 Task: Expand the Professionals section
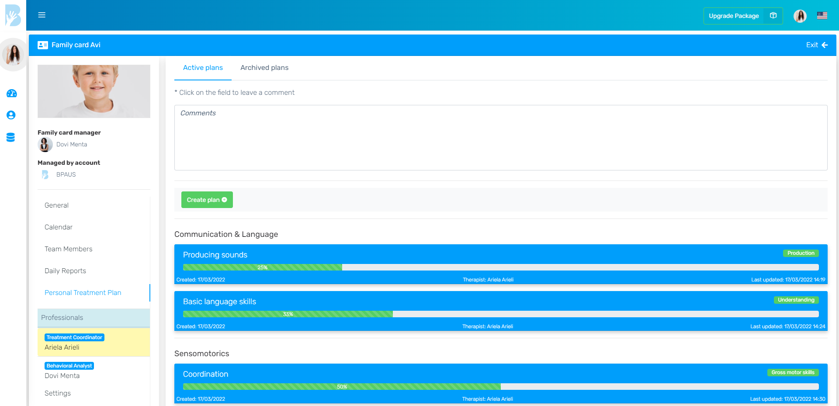[62, 318]
